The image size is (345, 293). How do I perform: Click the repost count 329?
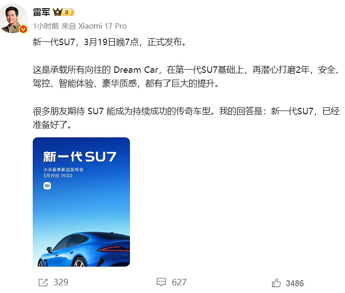[x=61, y=282]
